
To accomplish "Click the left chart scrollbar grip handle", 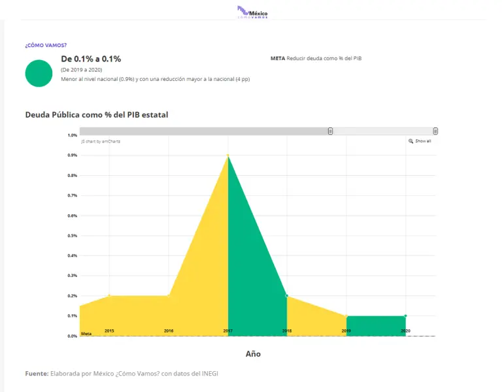I will point(330,131).
